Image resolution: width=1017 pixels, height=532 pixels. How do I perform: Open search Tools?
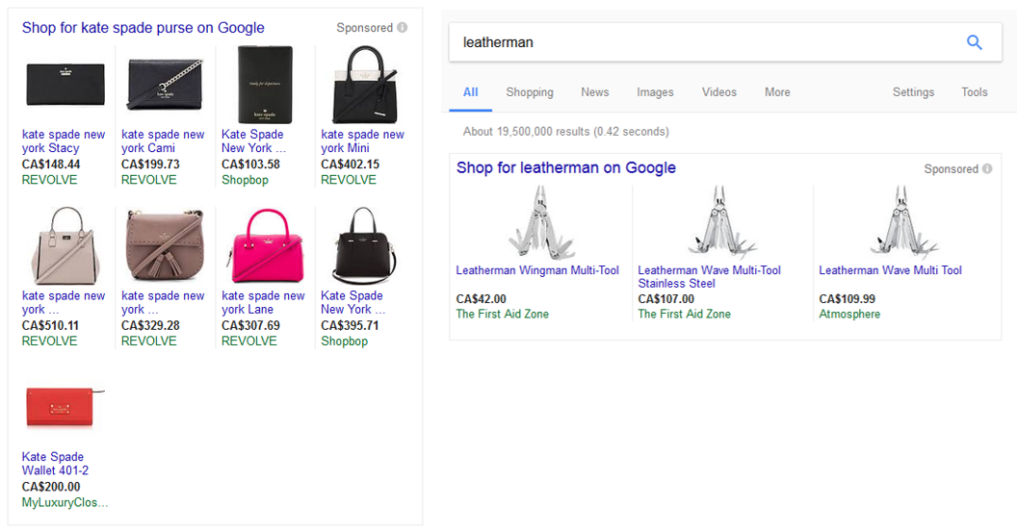point(975,92)
